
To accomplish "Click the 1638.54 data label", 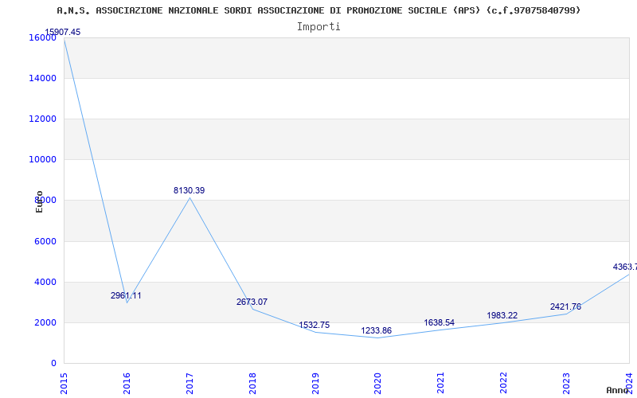I will point(439,322).
